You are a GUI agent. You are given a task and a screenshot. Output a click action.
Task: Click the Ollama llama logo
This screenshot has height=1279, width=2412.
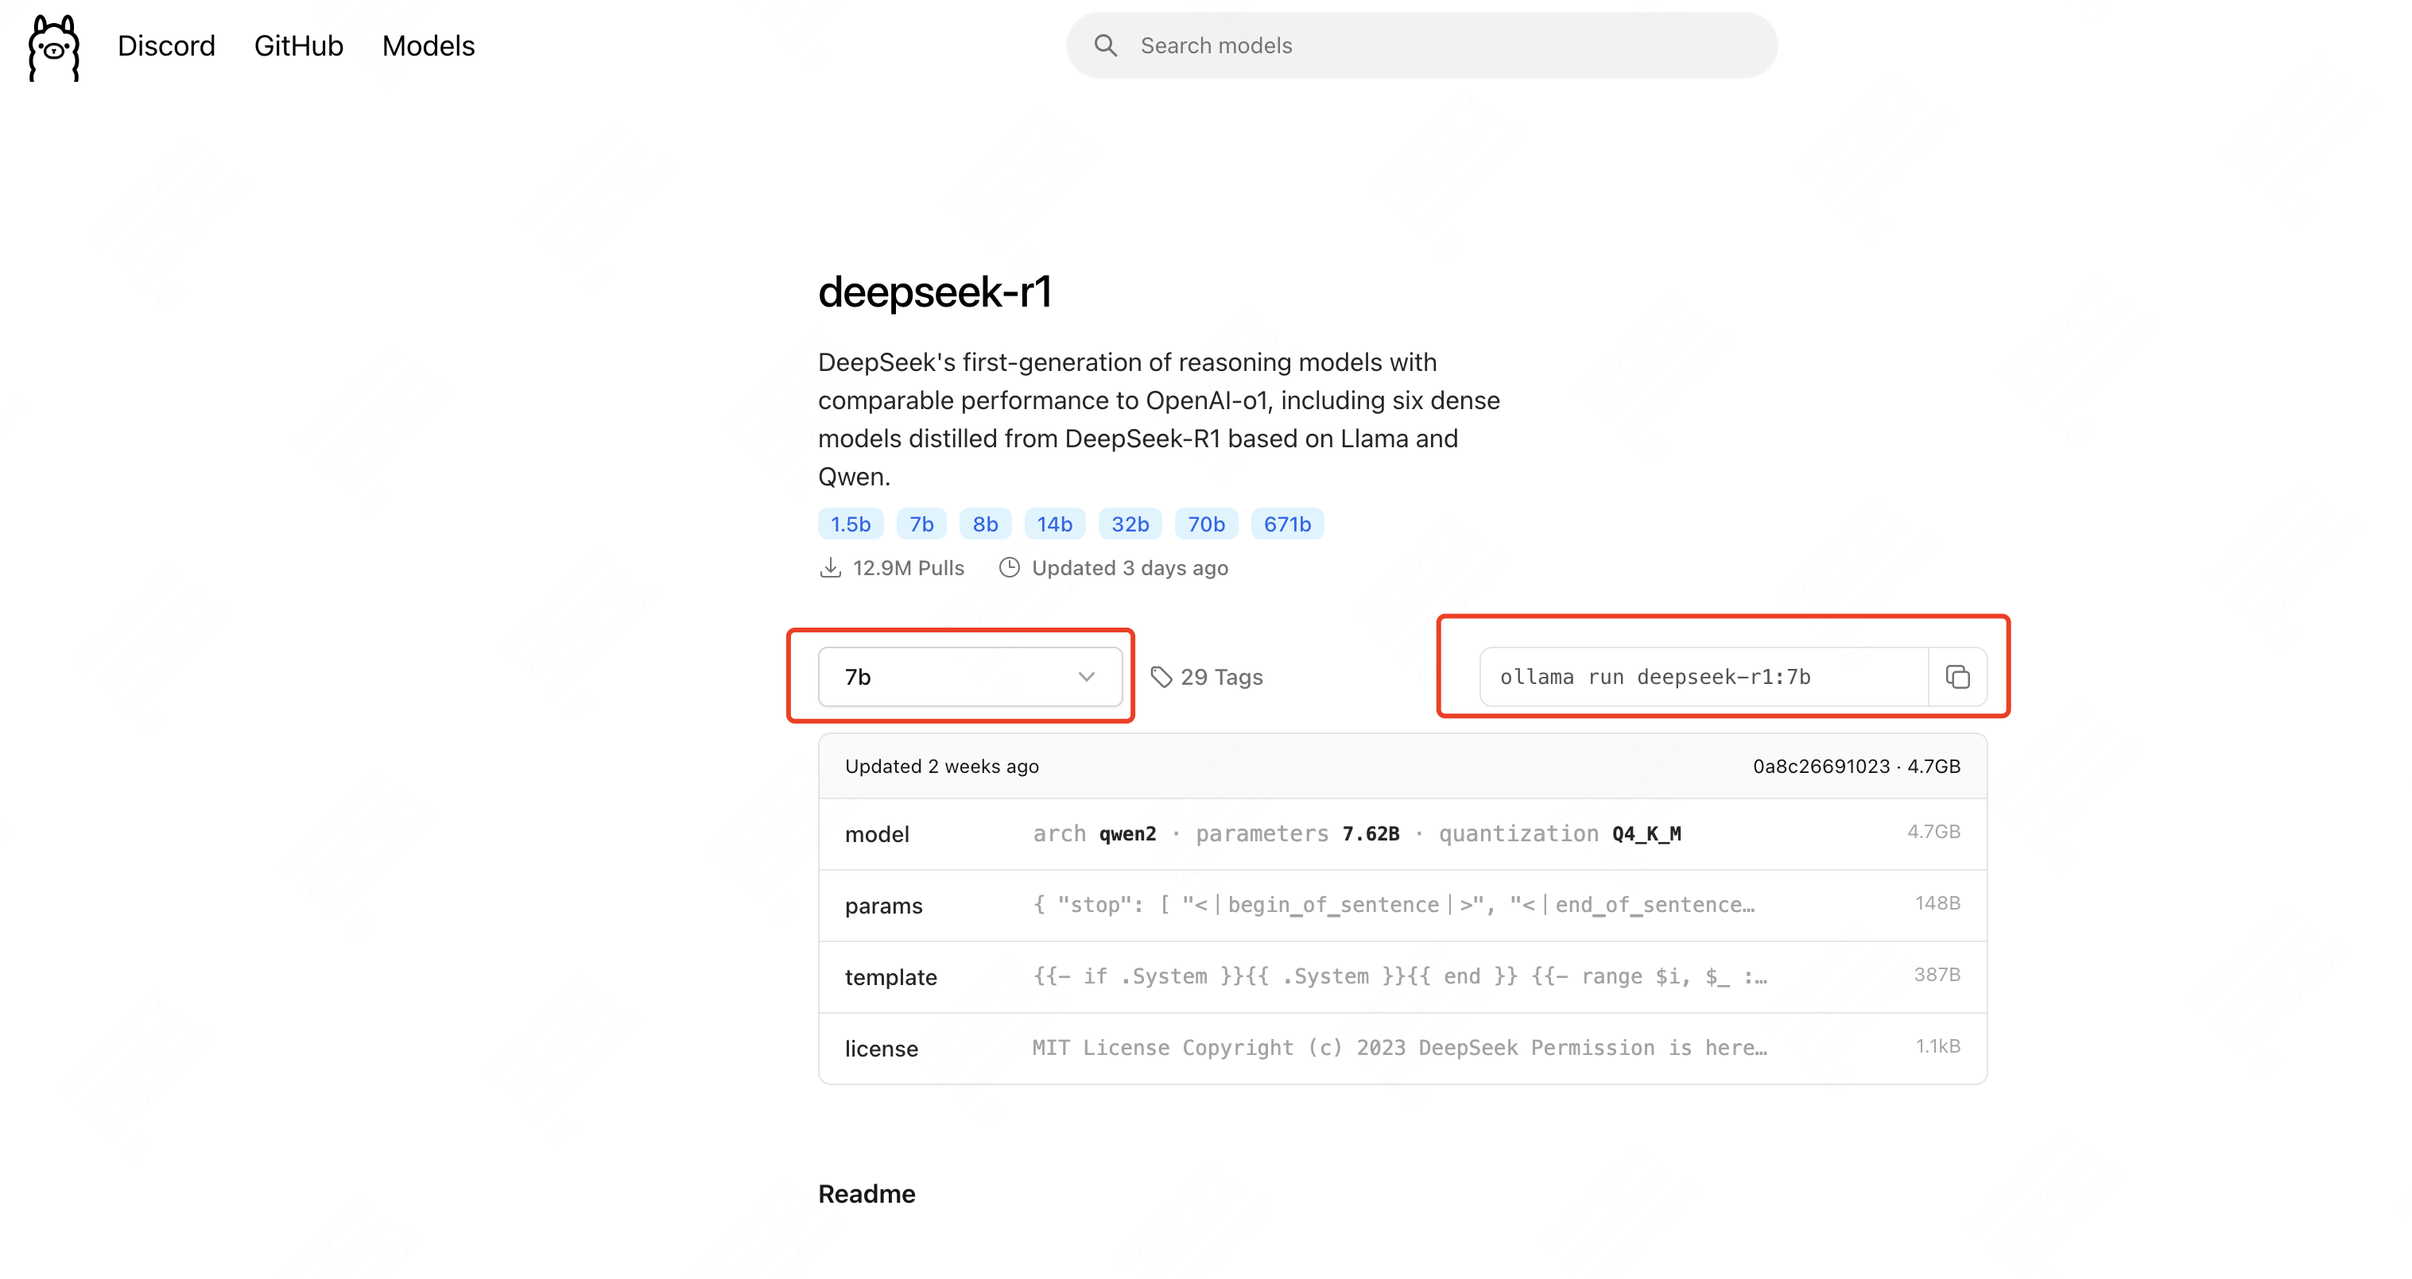(53, 47)
